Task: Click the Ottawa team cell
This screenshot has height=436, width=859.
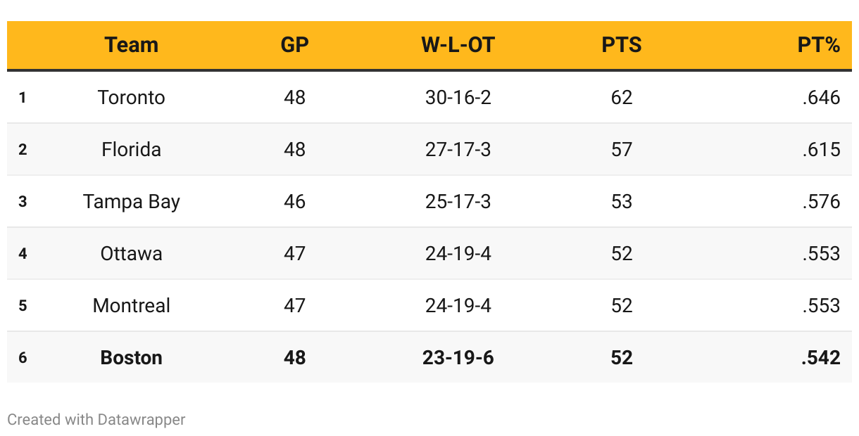Action: pyautogui.click(x=132, y=253)
